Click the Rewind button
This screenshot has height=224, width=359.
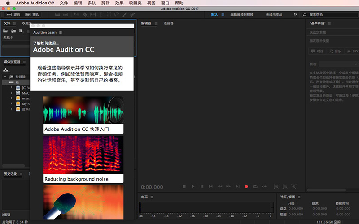(220, 186)
